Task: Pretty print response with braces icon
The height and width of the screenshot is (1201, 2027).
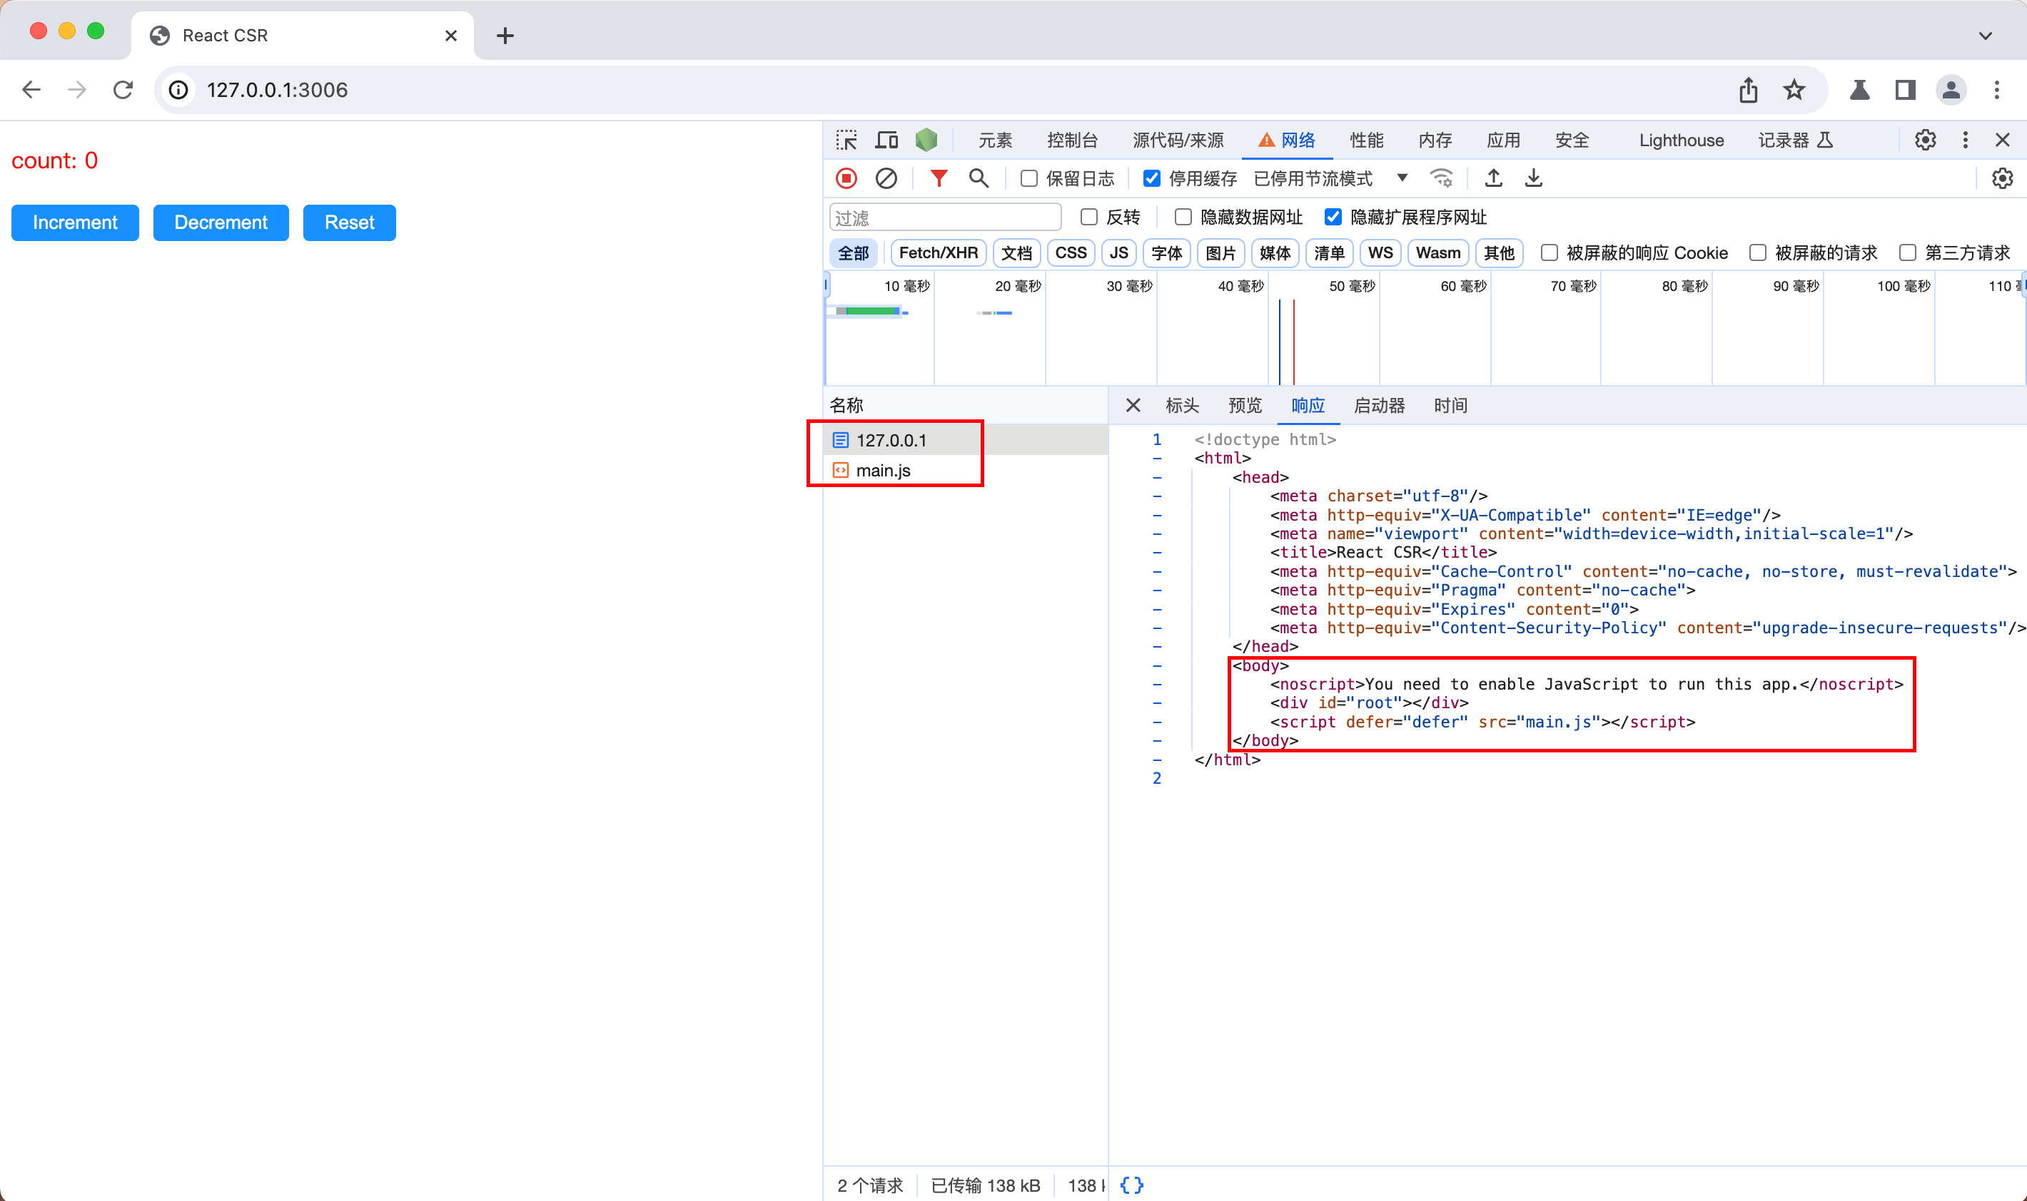Action: click(x=1131, y=1185)
